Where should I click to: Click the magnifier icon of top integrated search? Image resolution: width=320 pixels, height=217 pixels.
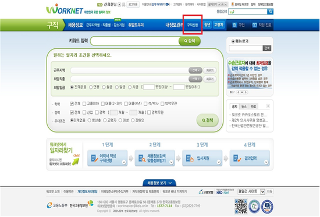[x=270, y=12]
